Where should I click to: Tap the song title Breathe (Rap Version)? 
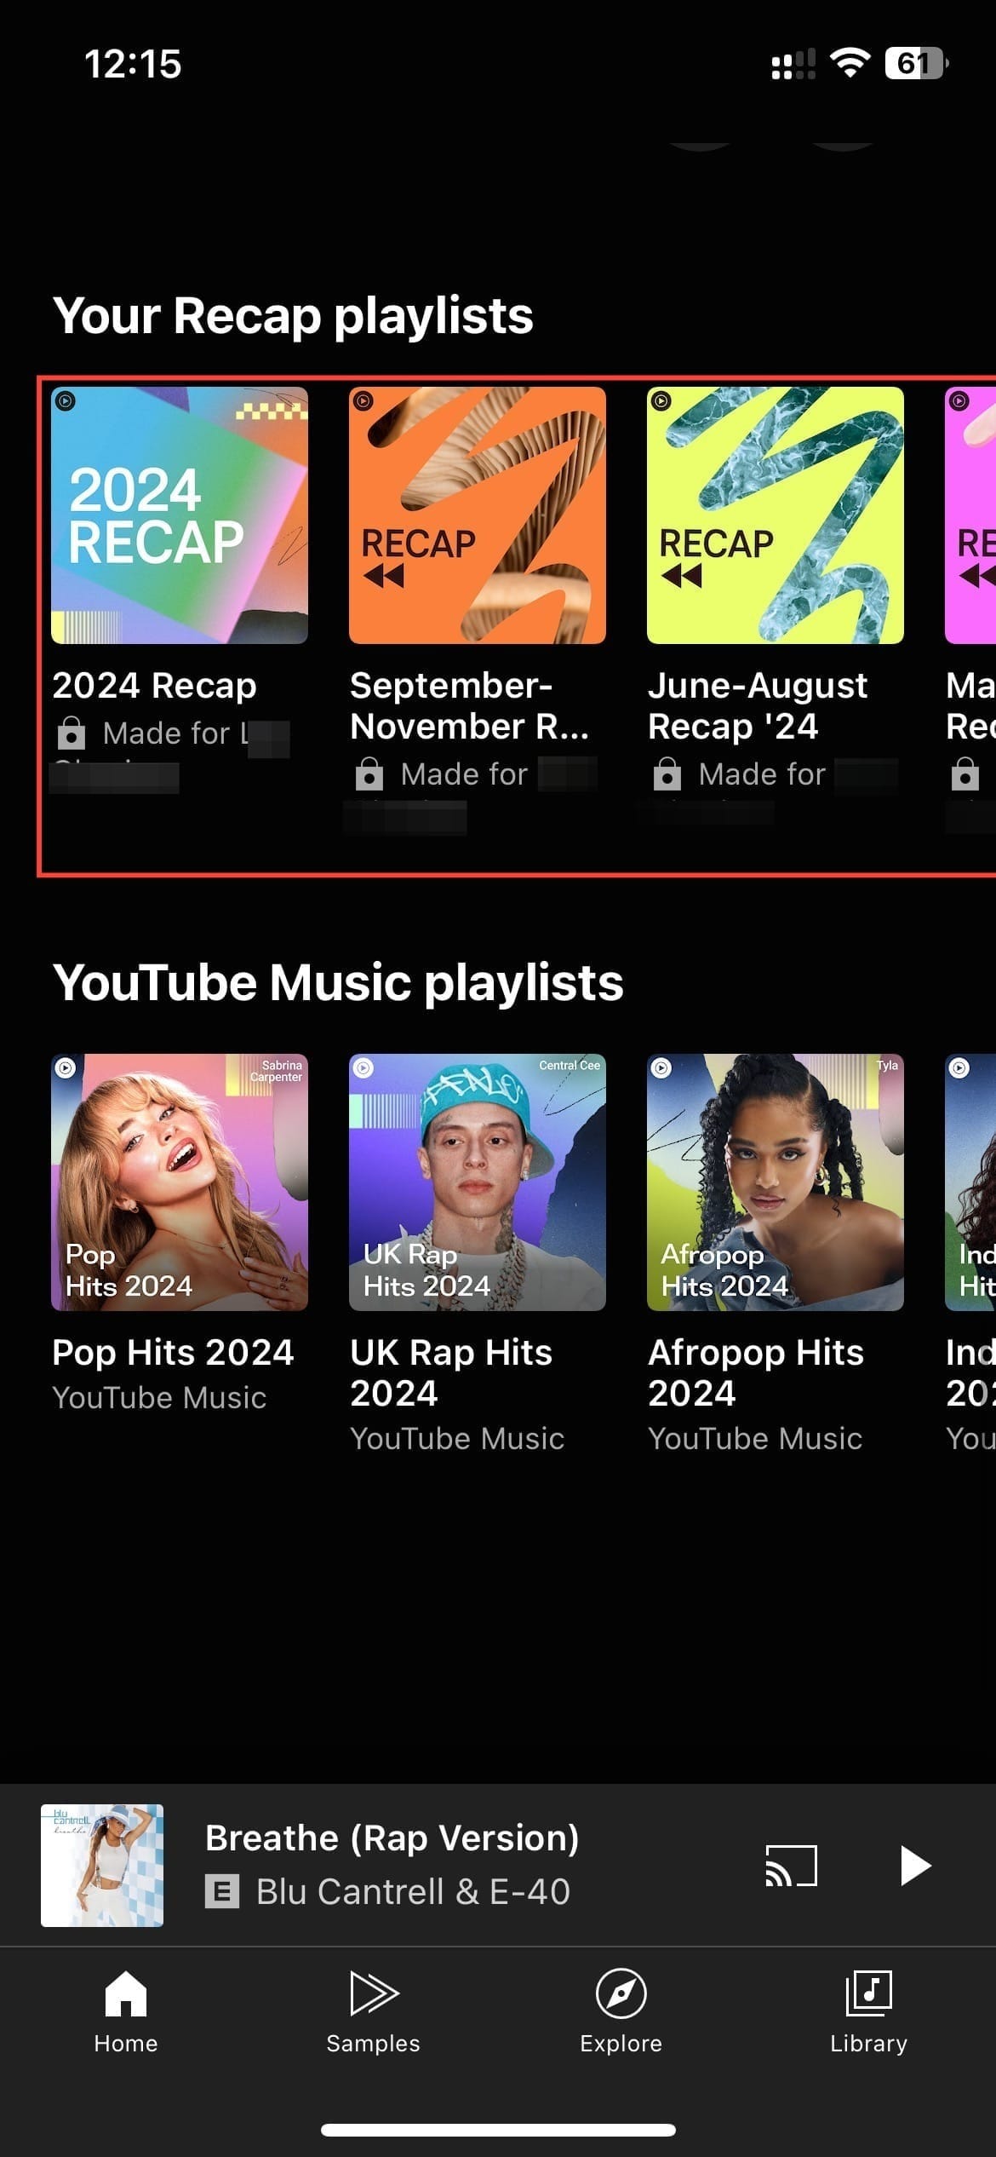click(x=392, y=1838)
